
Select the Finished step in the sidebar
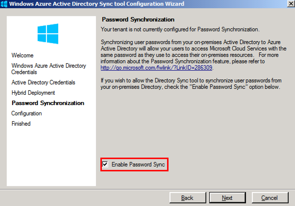pyautogui.click(x=21, y=124)
